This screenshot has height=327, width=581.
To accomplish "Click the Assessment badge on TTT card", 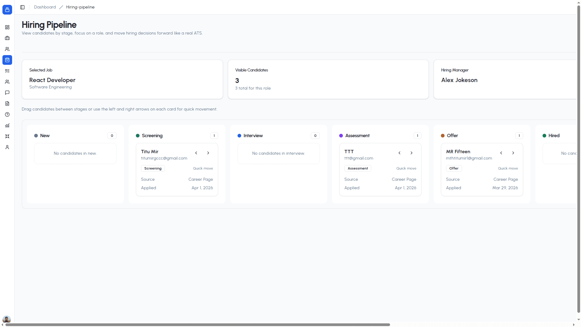I will click(x=358, y=168).
